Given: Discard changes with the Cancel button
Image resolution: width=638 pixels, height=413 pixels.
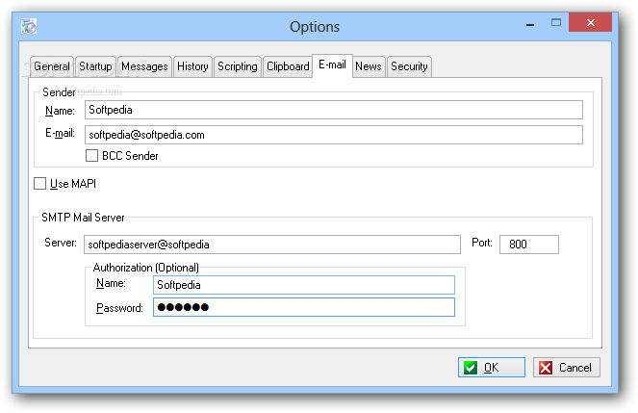Looking at the screenshot, I should [567, 368].
